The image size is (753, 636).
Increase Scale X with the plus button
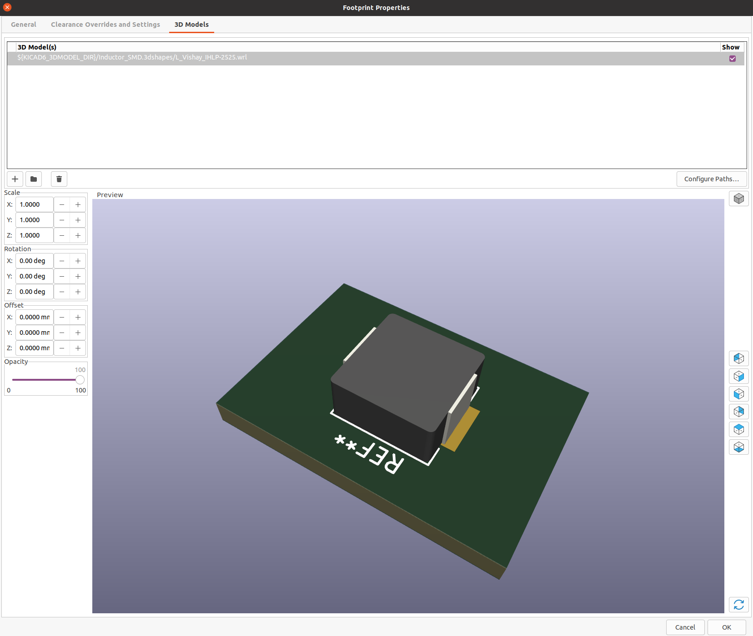tap(78, 205)
